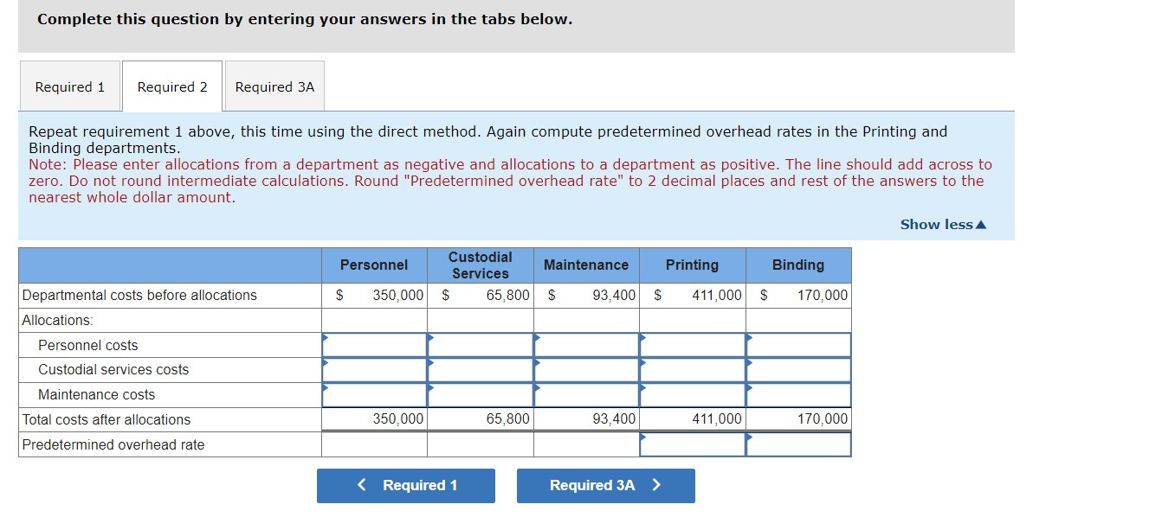The width and height of the screenshot is (1162, 530).
Task: Click the active Required 2 tab
Action: (171, 86)
